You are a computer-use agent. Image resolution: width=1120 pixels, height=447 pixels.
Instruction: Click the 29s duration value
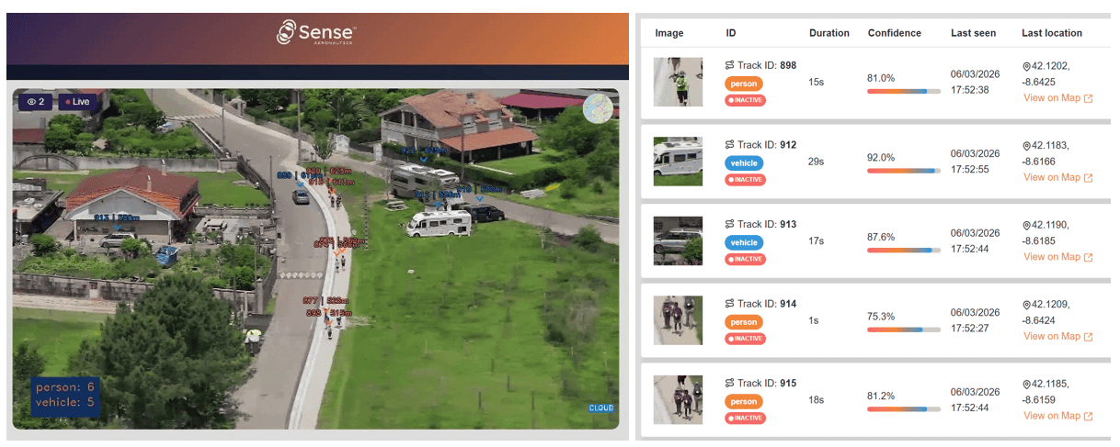pos(817,162)
